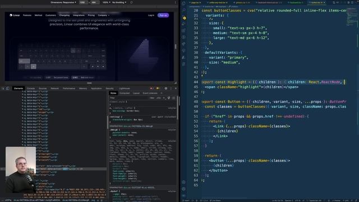Open Changelog link in Linear navbar
The height and width of the screenshot is (202, 359).
65,15
